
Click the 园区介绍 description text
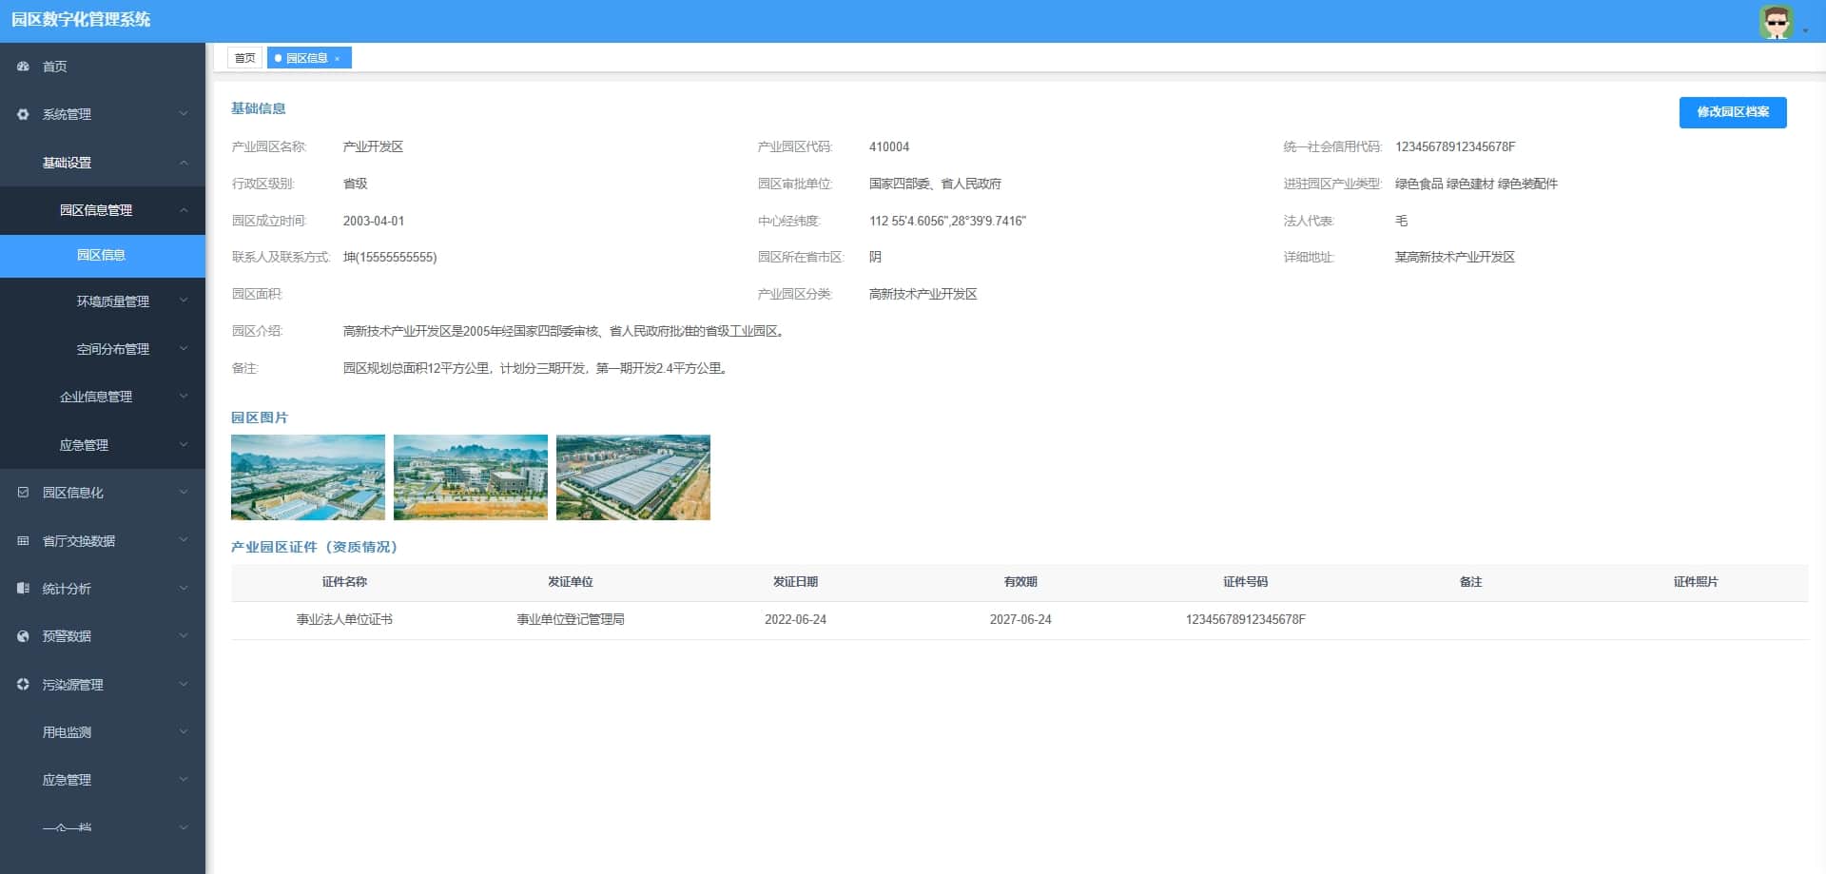[x=564, y=332]
